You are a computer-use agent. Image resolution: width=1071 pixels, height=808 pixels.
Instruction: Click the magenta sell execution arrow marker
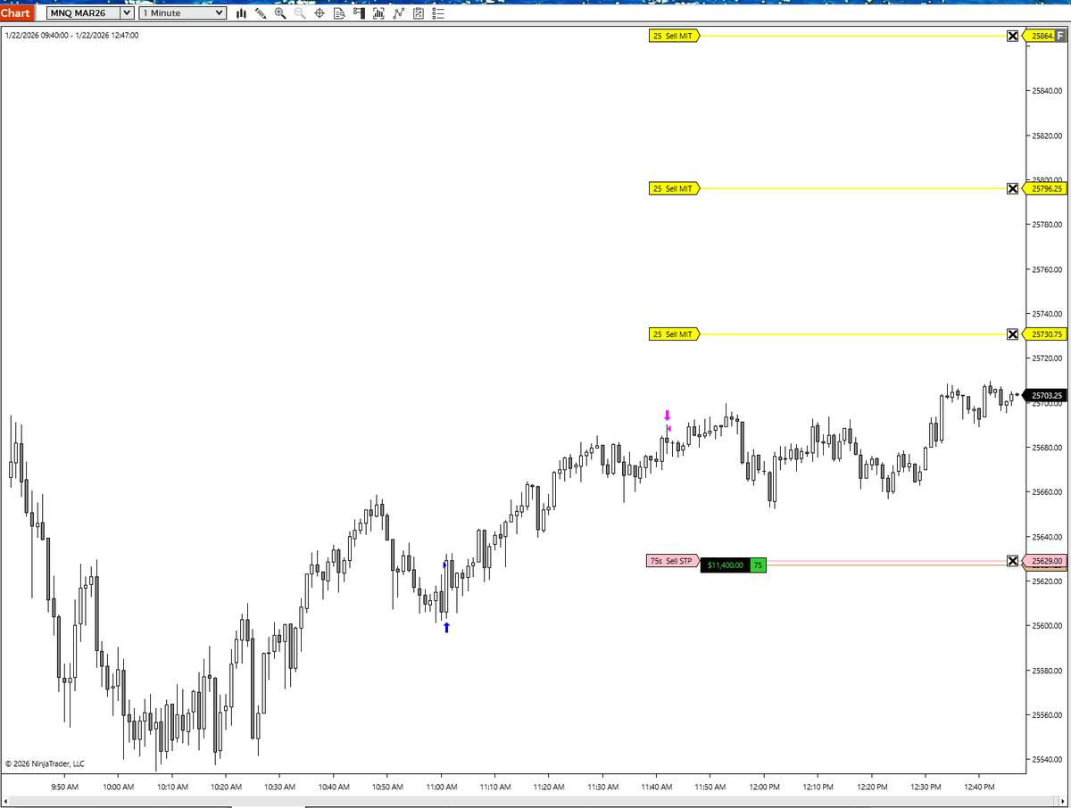(x=667, y=416)
